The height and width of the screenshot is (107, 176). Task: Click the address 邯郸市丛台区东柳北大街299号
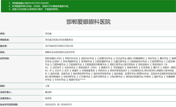(60, 52)
